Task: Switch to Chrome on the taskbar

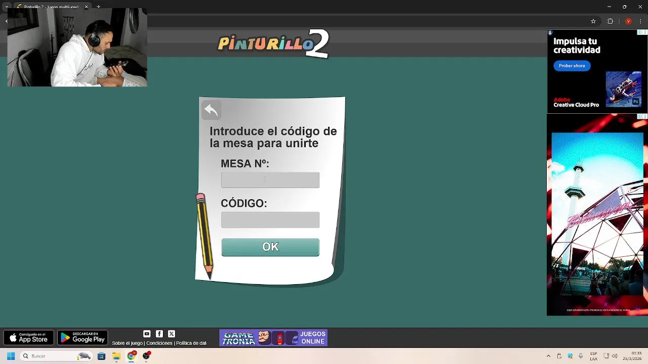Action: pos(132,356)
